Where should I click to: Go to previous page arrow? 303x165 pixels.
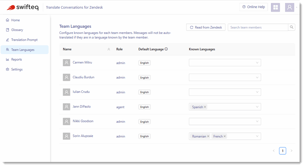[274, 151]
